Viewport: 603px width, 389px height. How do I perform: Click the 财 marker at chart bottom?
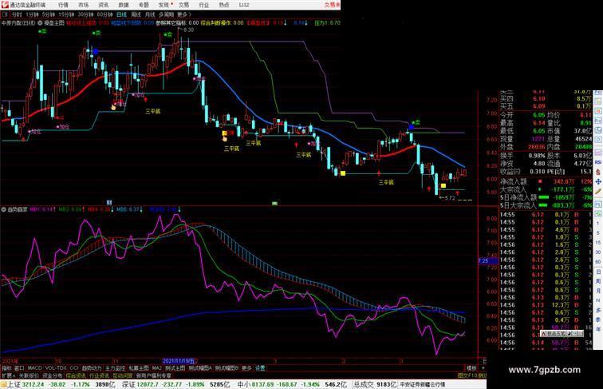pos(109,203)
